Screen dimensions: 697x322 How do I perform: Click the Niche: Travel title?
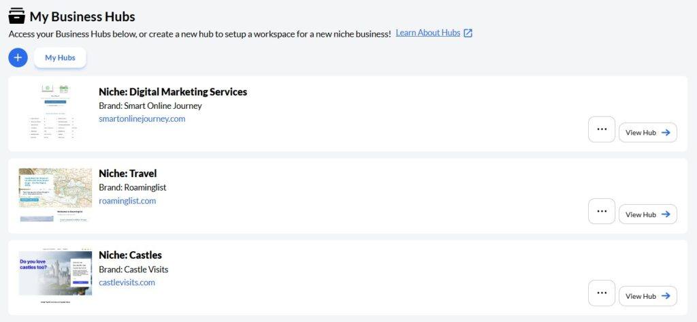(x=128, y=174)
